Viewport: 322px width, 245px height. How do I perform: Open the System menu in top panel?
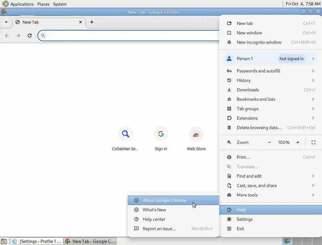(60, 4)
